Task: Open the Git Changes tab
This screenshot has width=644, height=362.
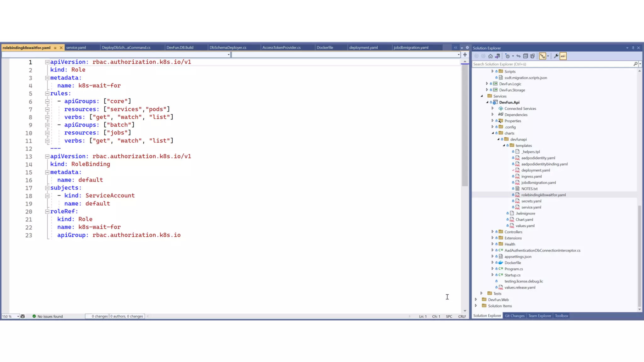Action: [514, 316]
